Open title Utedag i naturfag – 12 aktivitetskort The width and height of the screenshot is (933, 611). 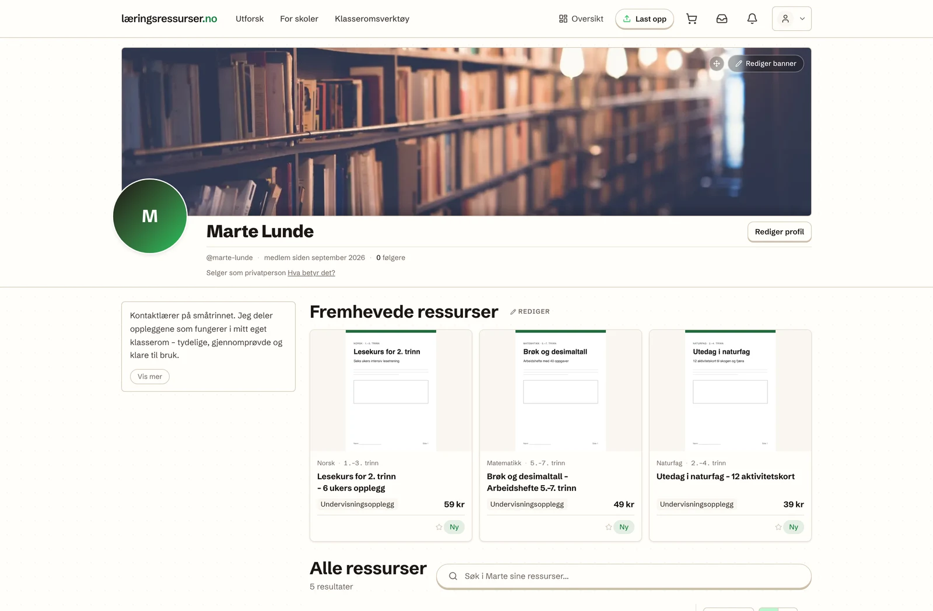725,476
